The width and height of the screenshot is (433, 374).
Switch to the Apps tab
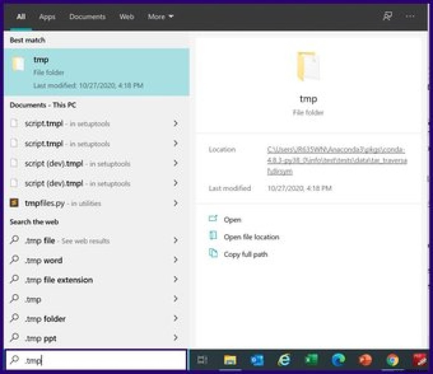tap(47, 17)
